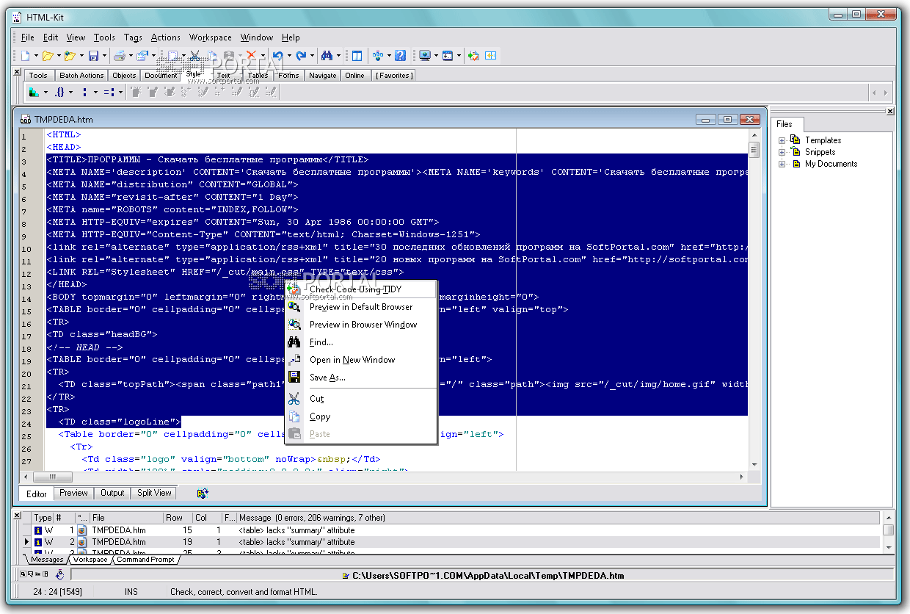910x614 pixels.
Task: Open the Undo history dropdown arrow
Action: (x=288, y=56)
